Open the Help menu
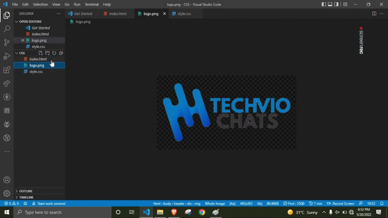 (107, 4)
